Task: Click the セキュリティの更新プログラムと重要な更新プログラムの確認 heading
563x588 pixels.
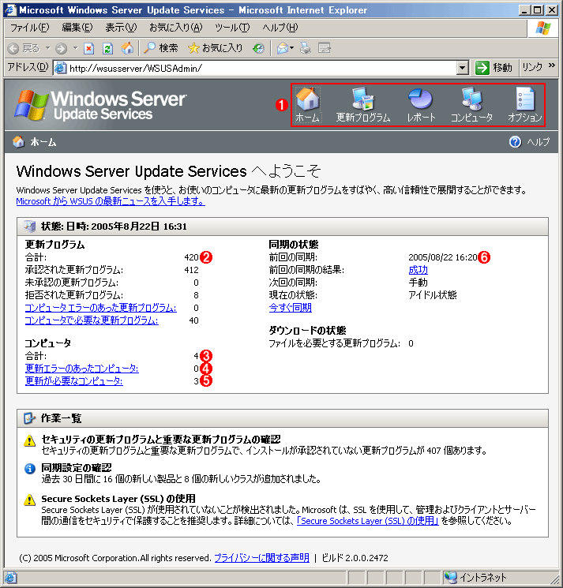Action: [x=161, y=439]
